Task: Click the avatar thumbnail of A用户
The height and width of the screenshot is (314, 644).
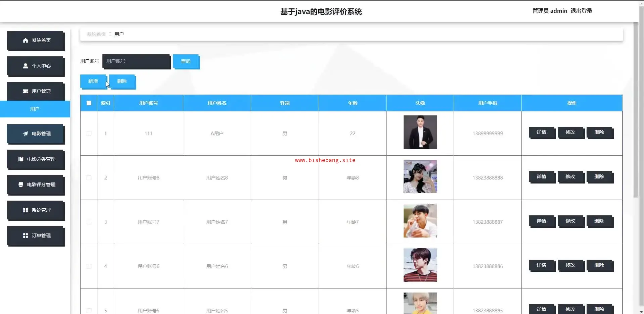Action: click(420, 132)
